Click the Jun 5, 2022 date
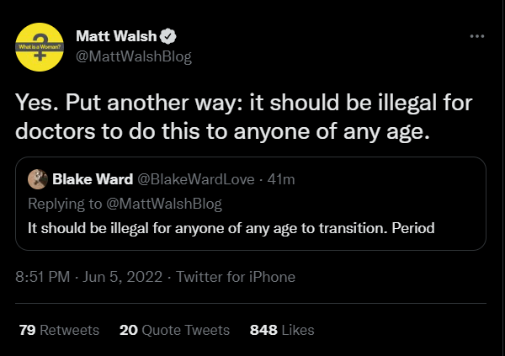 tap(118, 276)
